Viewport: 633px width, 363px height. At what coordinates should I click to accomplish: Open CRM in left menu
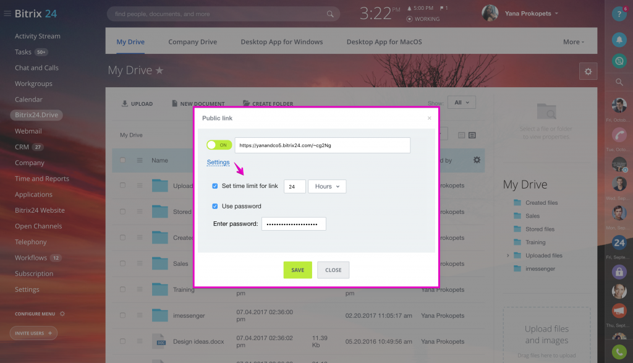tap(22, 147)
